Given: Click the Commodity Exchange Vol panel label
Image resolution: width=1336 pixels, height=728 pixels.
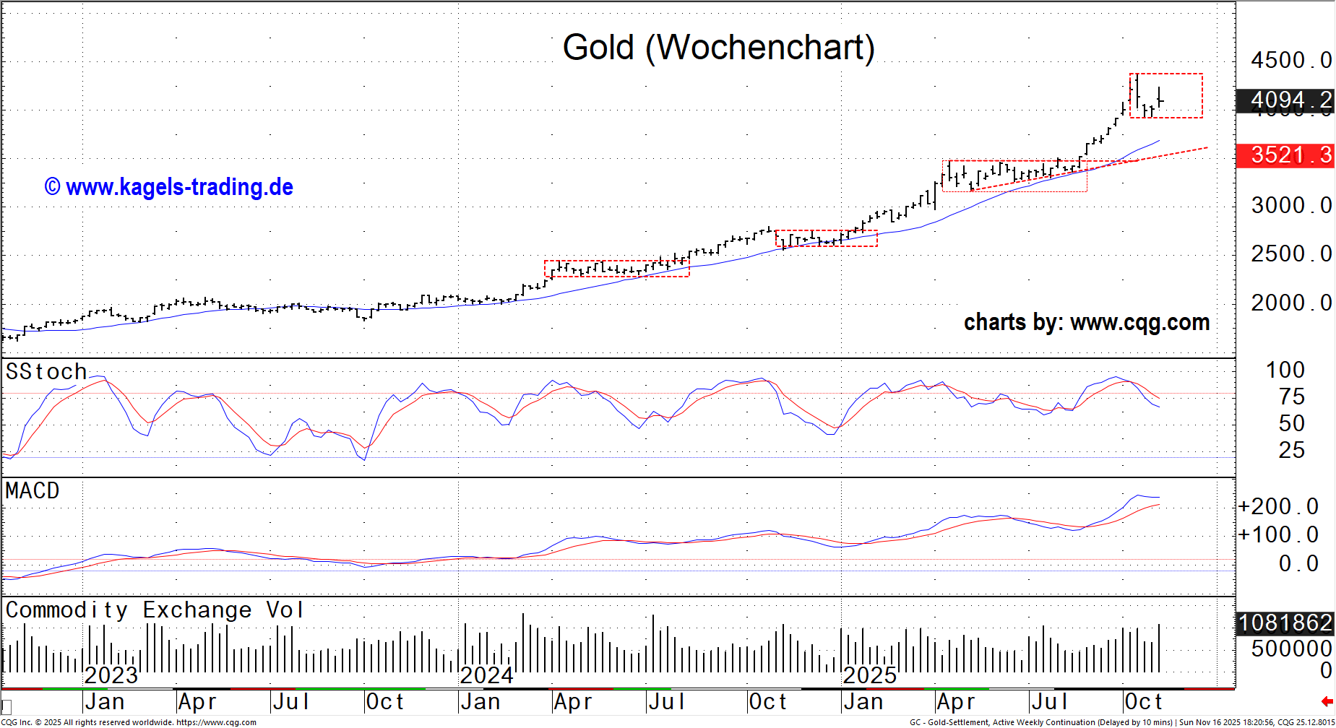Looking at the screenshot, I should (x=154, y=610).
